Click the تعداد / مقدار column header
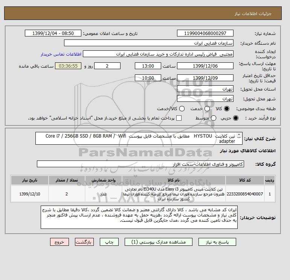The height and width of the screenshot is (280, 290). [x=67, y=180]
